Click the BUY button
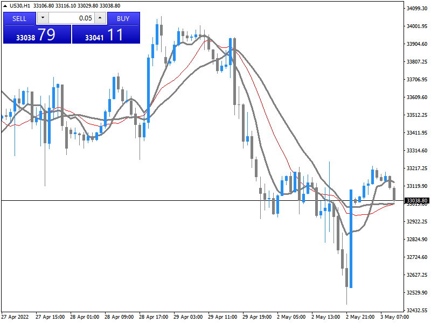 tap(123, 18)
